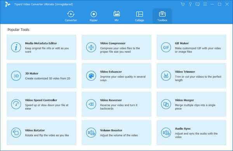Open Video Speed Controller title text
This screenshot has height=151, width=233.
(41, 100)
